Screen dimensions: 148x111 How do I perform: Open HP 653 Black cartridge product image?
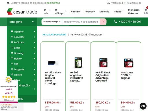click(103, 63)
